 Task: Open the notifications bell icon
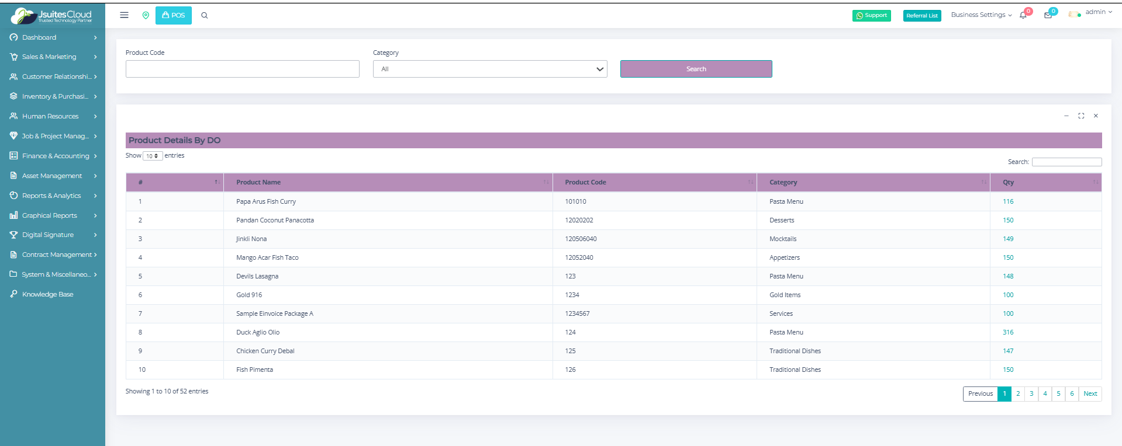(1023, 15)
